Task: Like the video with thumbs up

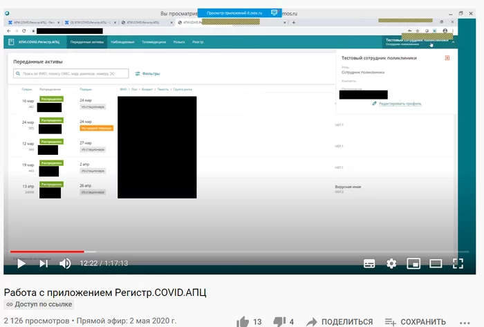Action: point(243,321)
